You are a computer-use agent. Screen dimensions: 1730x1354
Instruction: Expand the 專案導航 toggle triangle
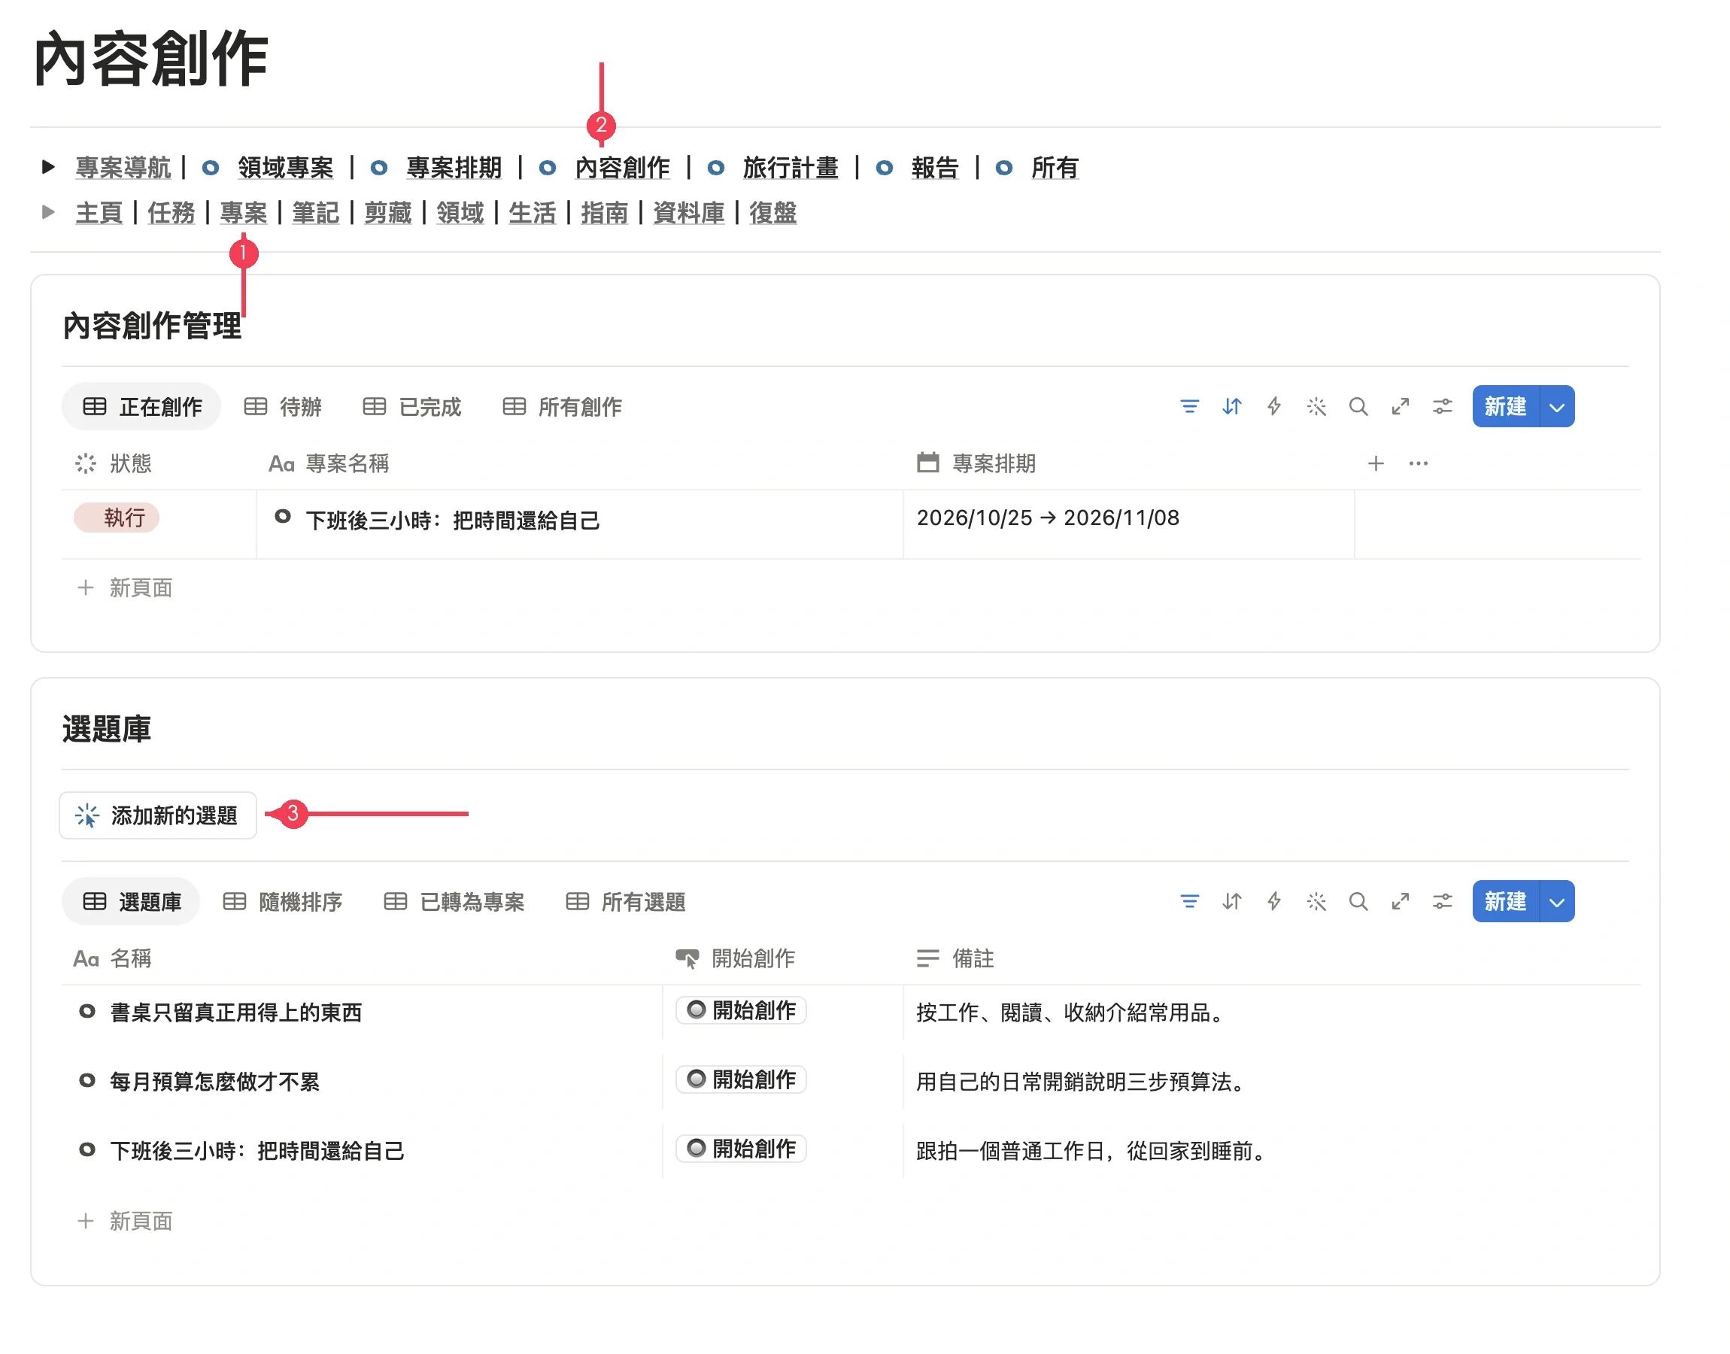click(x=48, y=167)
